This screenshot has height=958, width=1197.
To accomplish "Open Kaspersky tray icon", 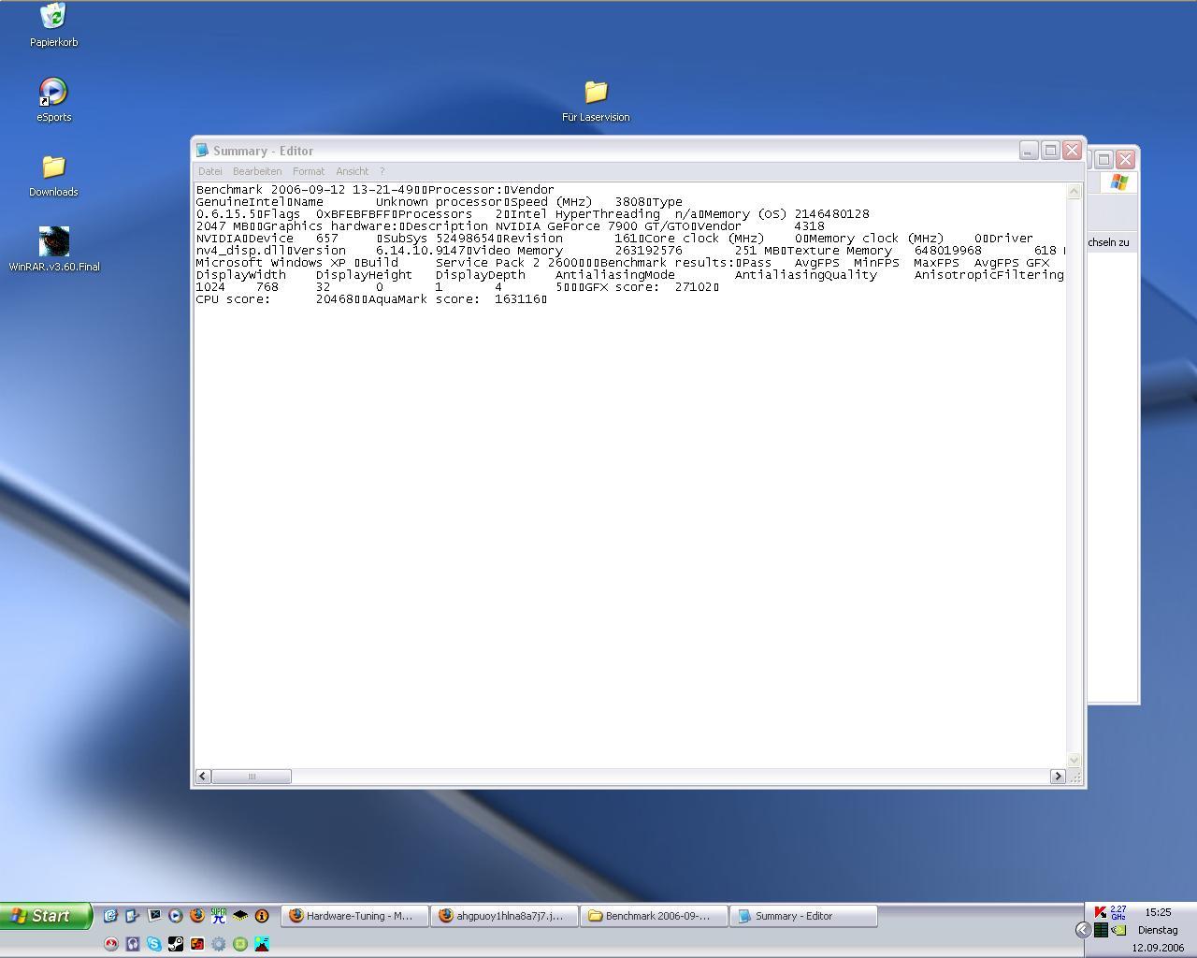I will tap(1101, 912).
